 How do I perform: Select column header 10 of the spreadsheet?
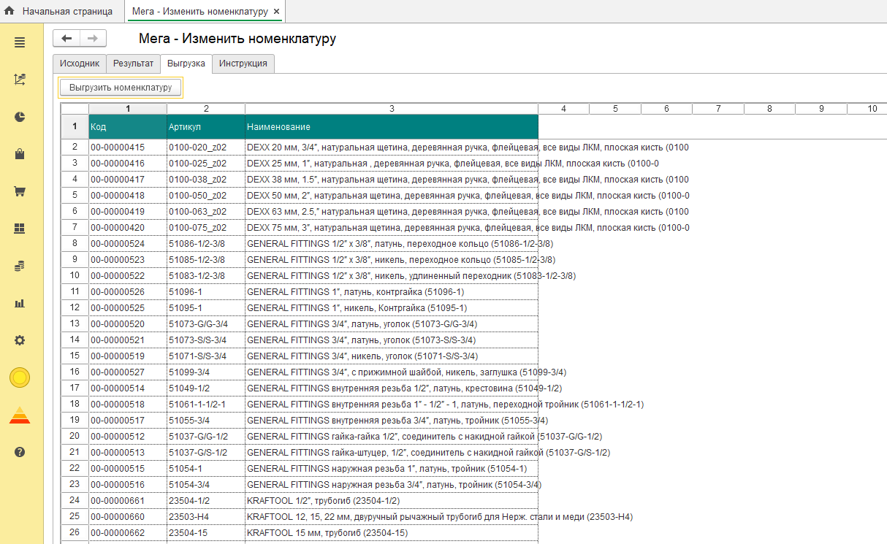pyautogui.click(x=867, y=109)
